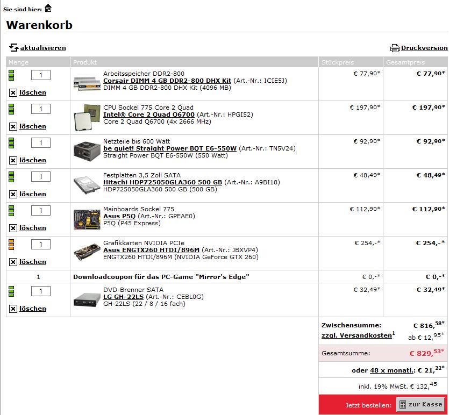Screen dimensions: 449x415
Task: Click green availability indicator for Asus P5Q
Action: coord(11,211)
